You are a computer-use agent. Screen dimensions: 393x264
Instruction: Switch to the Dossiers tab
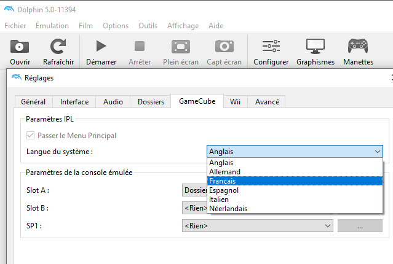coord(151,102)
